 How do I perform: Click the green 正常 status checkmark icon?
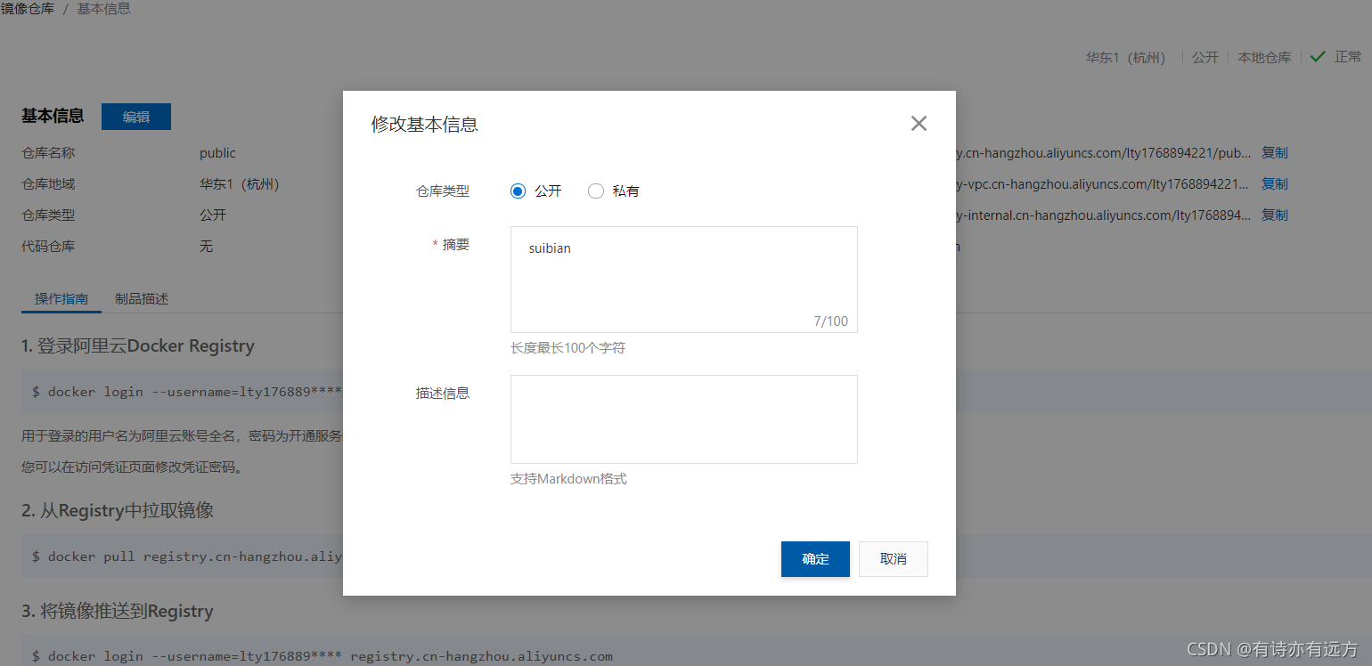[1319, 56]
